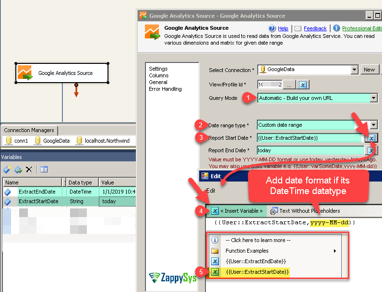Click Text Without Placeholders @ icon

274,211
